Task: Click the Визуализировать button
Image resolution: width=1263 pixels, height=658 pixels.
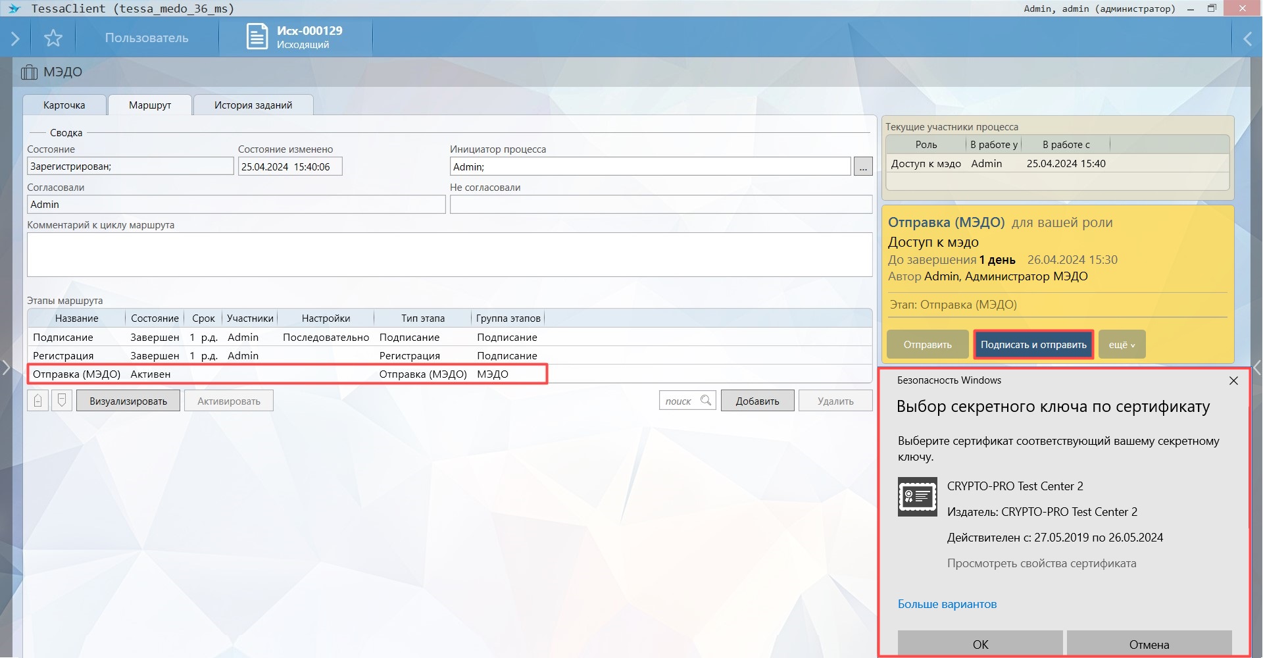Action: coord(128,401)
